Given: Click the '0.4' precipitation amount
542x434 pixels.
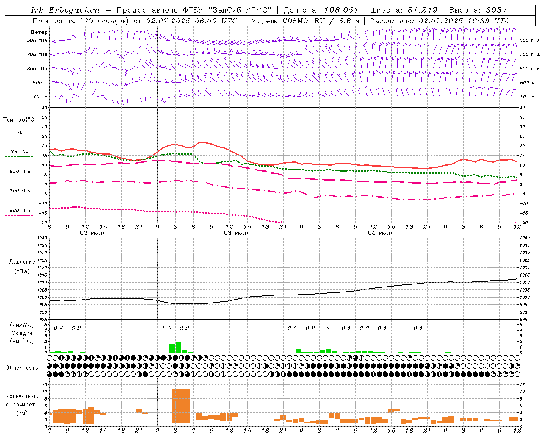Looking at the screenshot, I should (58, 328).
